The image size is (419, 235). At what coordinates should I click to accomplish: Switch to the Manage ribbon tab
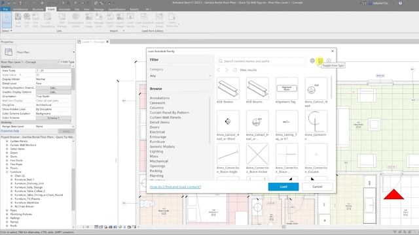click(x=99, y=9)
